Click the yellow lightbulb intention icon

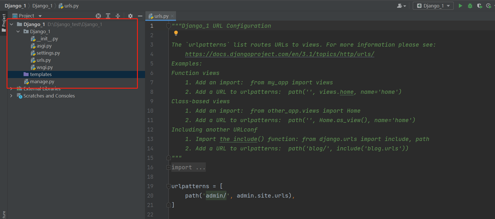coord(176,33)
